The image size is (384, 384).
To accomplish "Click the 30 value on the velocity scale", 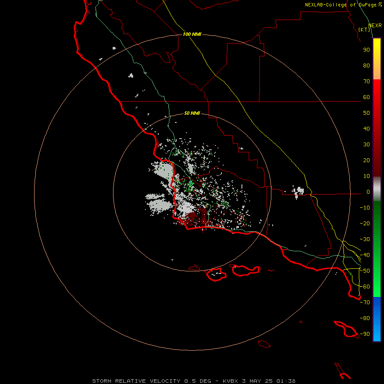I will tap(367, 145).
